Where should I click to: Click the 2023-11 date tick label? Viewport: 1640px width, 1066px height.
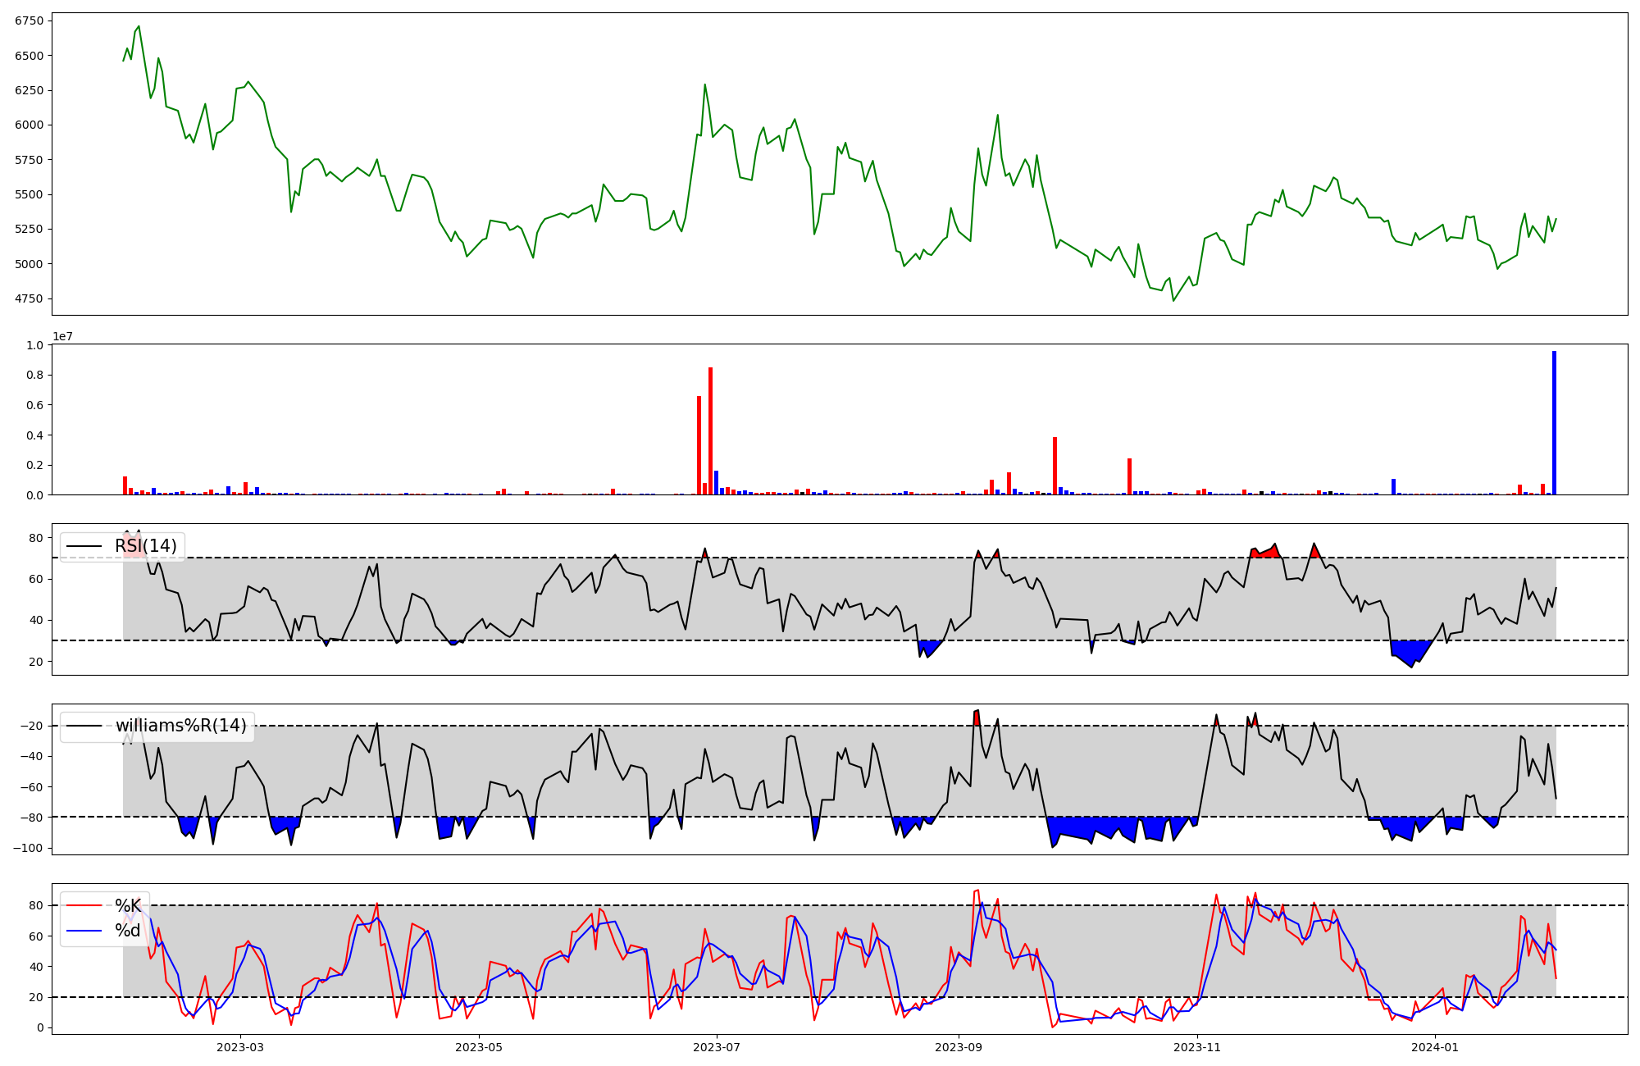[x=1197, y=1047]
